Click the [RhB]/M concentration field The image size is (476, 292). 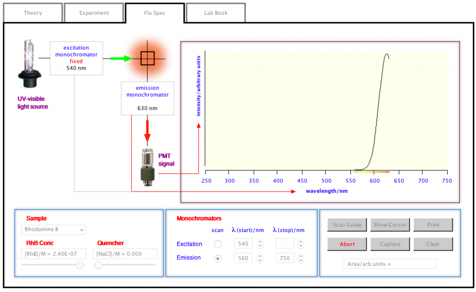pos(53,254)
